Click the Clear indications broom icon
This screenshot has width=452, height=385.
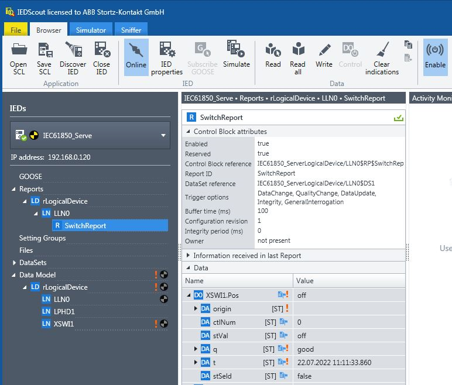[x=383, y=49]
